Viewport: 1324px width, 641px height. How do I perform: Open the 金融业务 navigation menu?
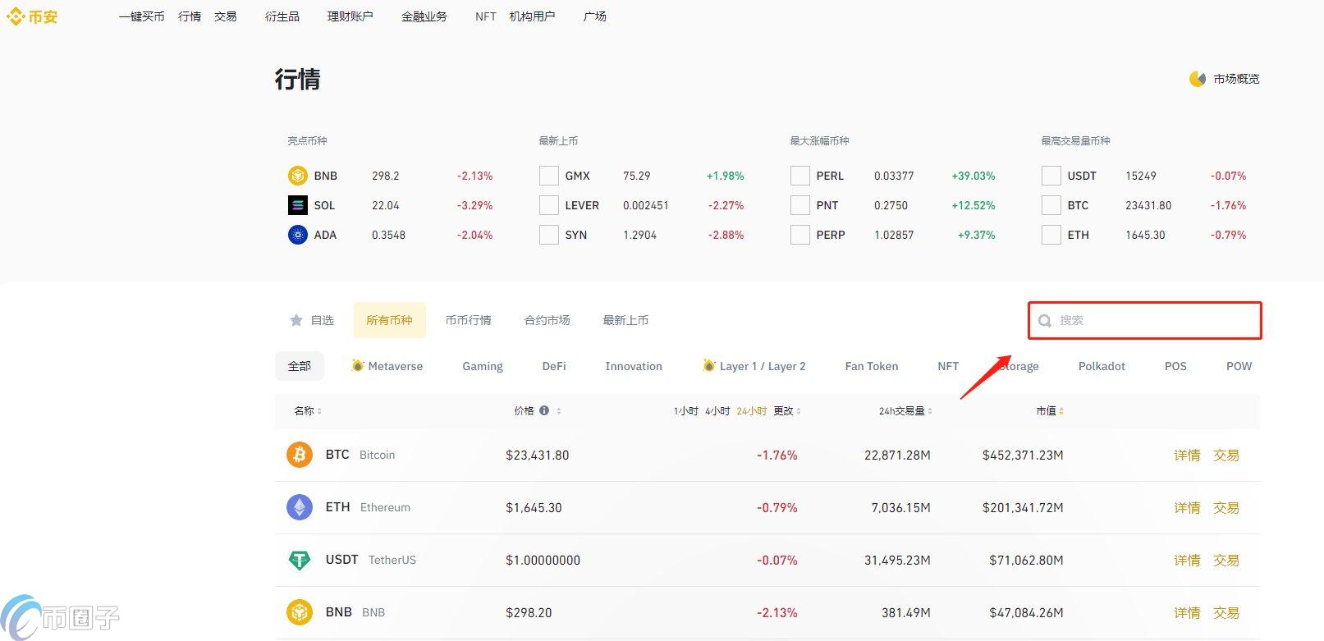coord(424,16)
